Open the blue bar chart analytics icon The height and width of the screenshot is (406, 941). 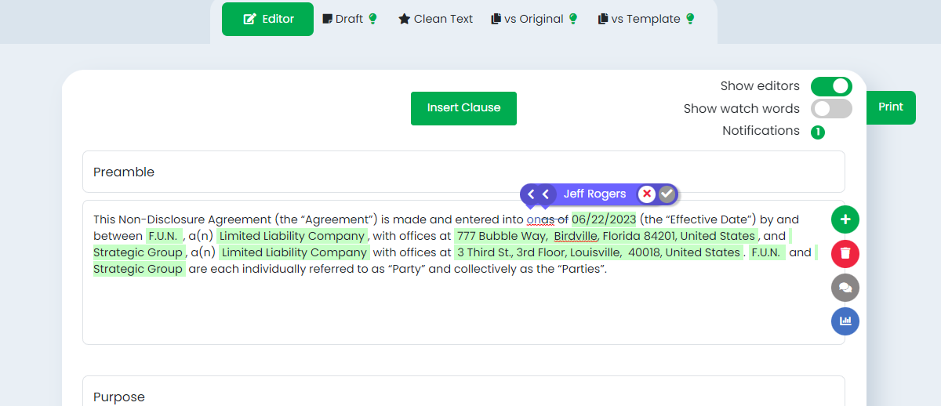845,321
